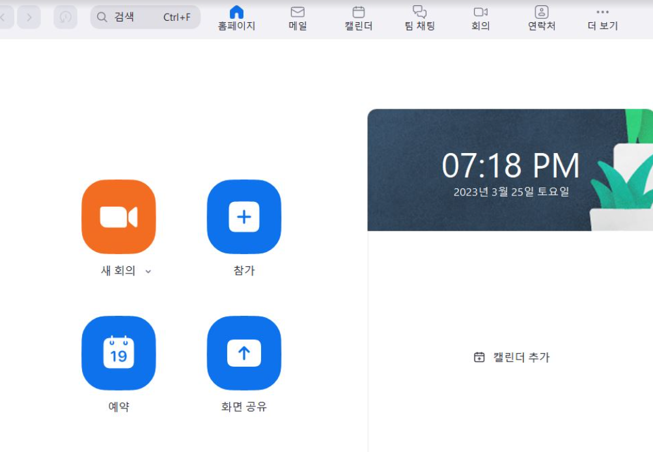
Task: Go to the 홈페이지 tab
Action: (x=236, y=18)
